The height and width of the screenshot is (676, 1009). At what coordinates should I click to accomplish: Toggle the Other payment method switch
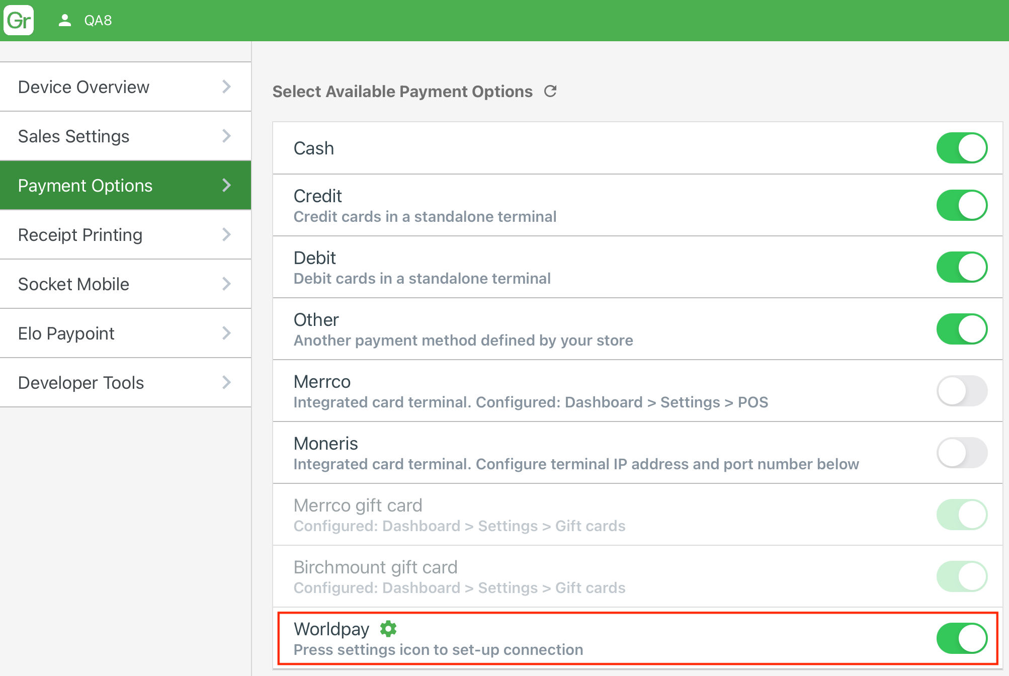click(961, 329)
